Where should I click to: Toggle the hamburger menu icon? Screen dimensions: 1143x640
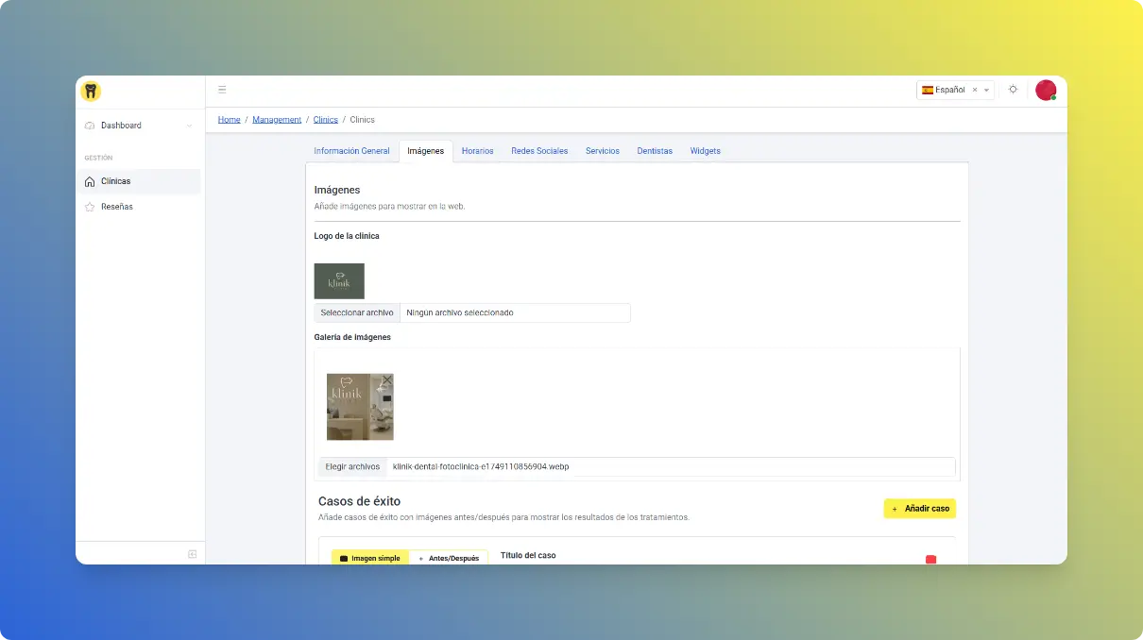[x=222, y=90]
